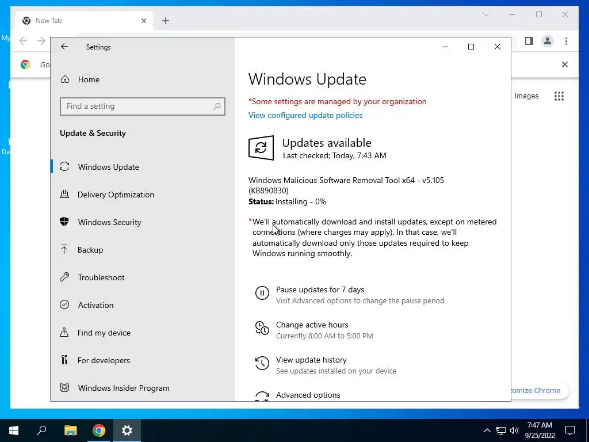Click the Activation checkmark circle icon

[x=64, y=304]
